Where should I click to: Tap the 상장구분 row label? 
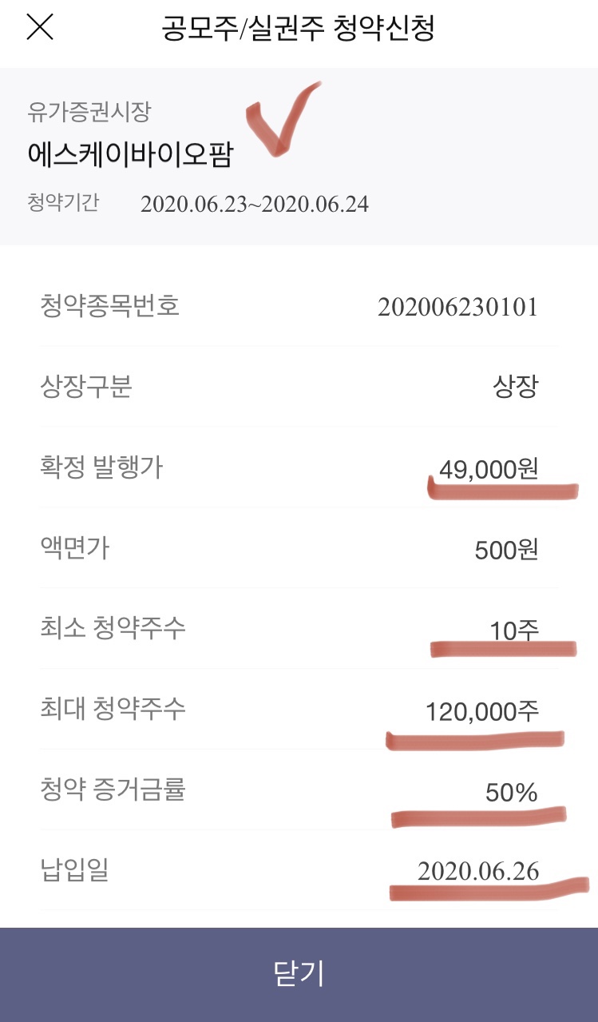tap(85, 388)
